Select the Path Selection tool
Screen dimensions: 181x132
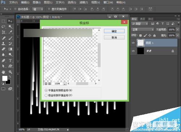click(x=3, y=66)
